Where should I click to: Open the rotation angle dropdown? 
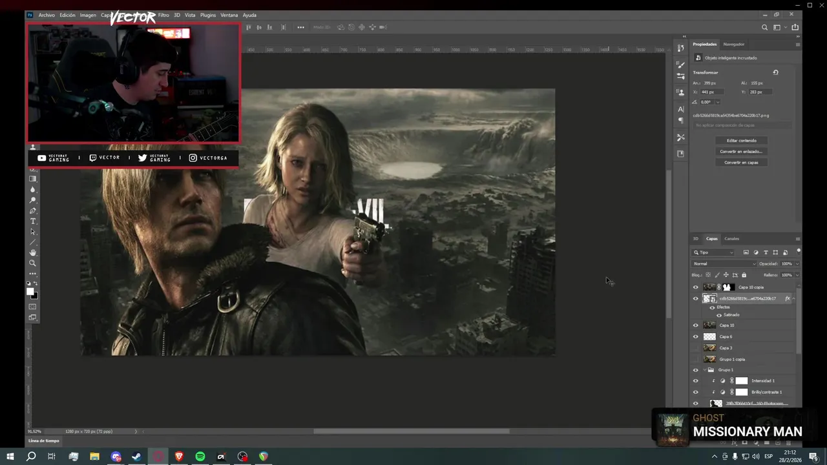point(717,102)
